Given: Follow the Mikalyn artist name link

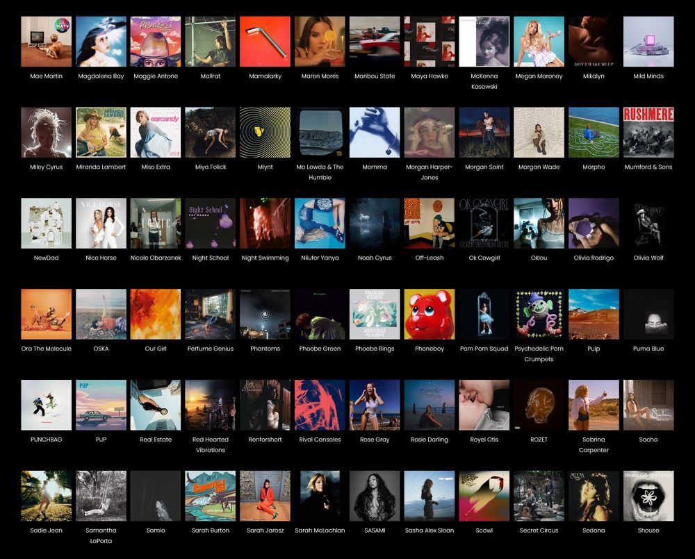Looking at the screenshot, I should (x=594, y=76).
